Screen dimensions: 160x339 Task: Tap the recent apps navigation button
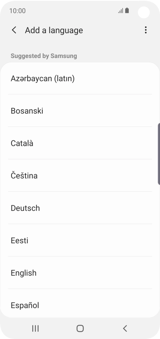(35, 329)
